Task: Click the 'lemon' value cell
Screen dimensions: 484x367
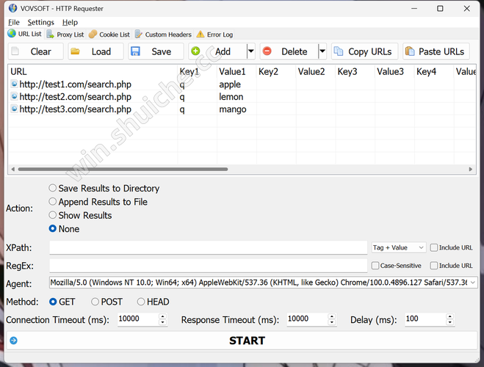Action: coord(231,97)
